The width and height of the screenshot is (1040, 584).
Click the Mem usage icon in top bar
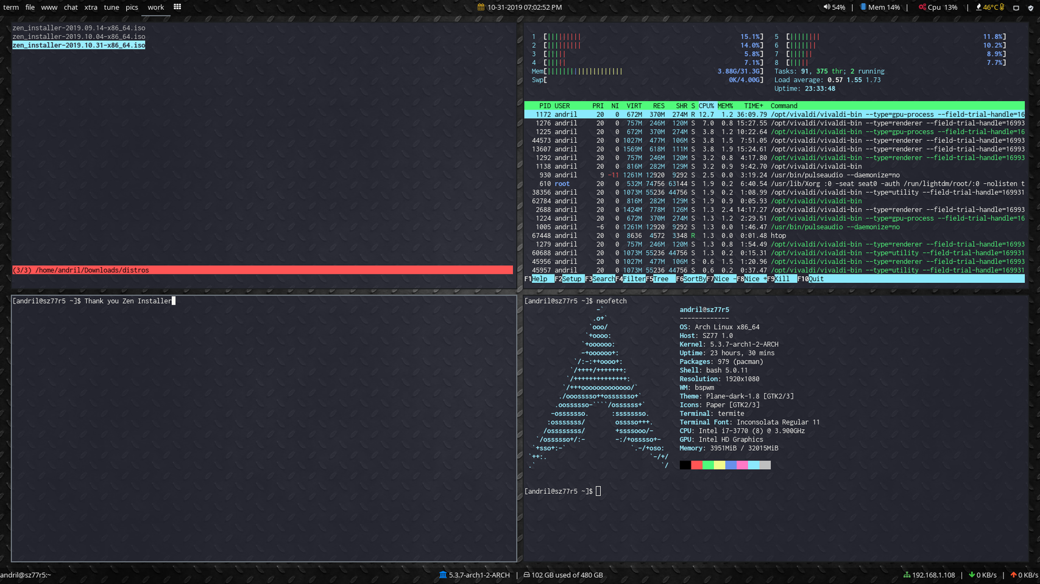(863, 7)
